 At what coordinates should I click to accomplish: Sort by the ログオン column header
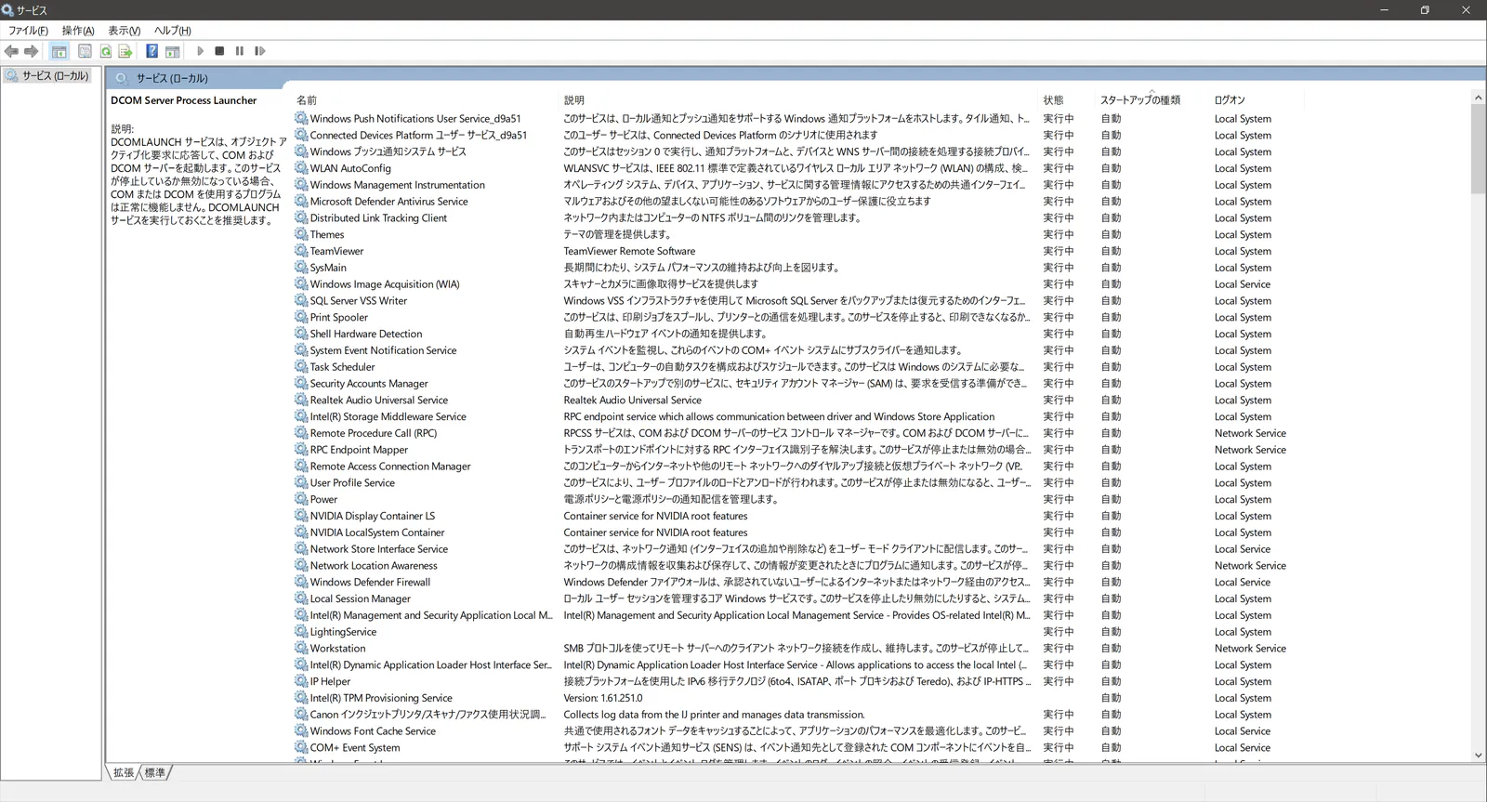[1230, 100]
